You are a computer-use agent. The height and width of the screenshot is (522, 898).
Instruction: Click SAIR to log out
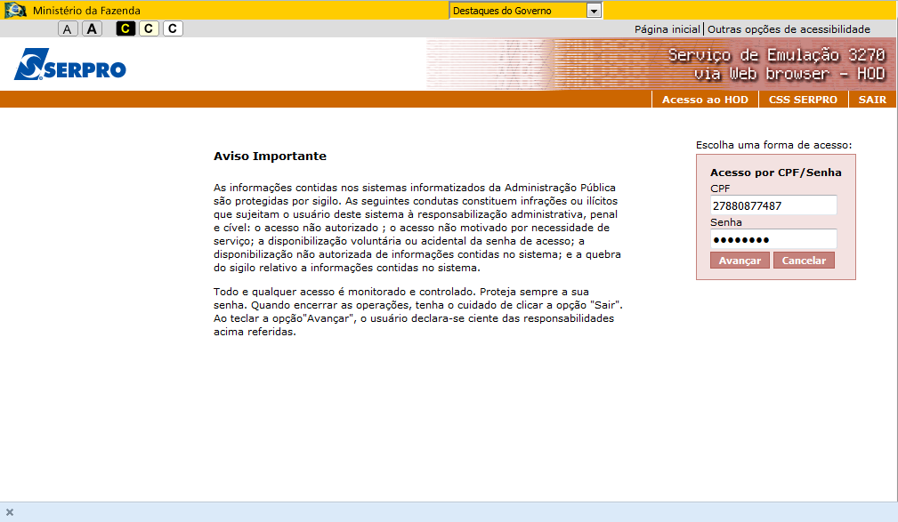[x=872, y=100]
